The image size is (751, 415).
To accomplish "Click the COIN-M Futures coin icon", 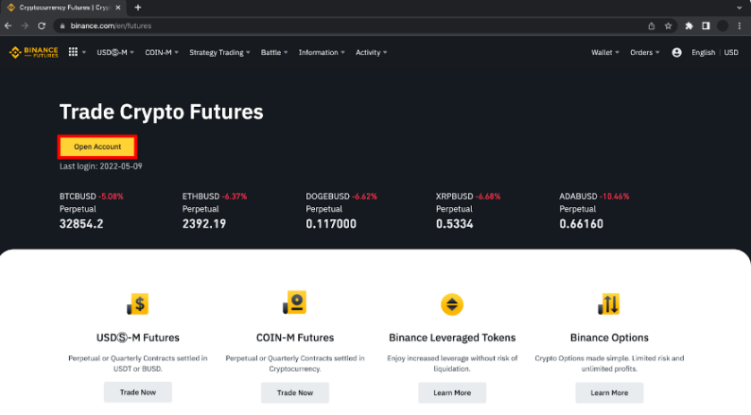I will pos(294,303).
